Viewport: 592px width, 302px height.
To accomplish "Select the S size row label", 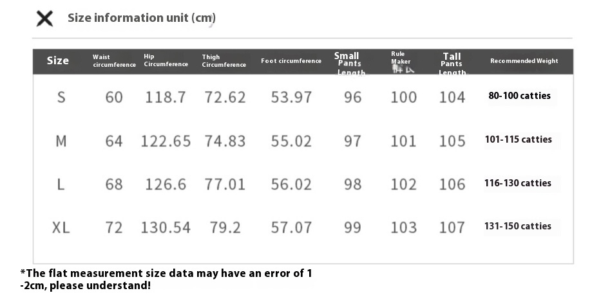I will (x=61, y=97).
